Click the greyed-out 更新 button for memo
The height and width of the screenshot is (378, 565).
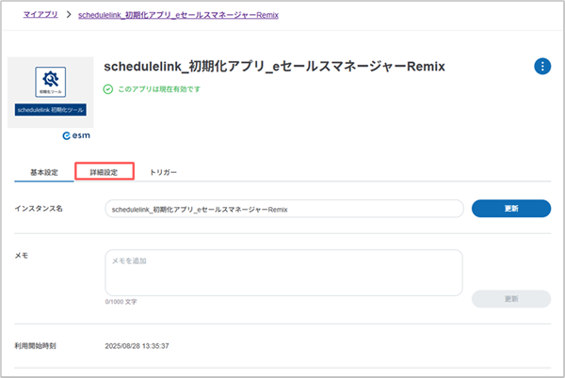pos(510,298)
